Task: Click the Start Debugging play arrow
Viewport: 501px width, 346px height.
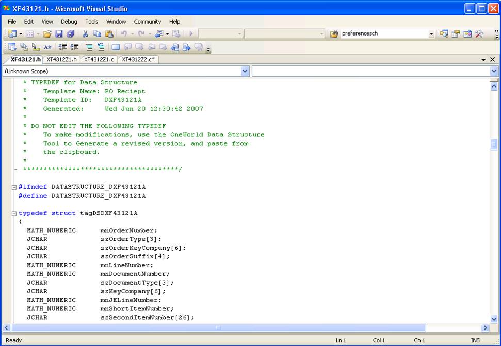Action: coord(191,34)
